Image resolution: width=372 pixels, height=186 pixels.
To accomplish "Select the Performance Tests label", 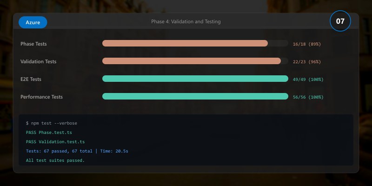I will [41, 97].
